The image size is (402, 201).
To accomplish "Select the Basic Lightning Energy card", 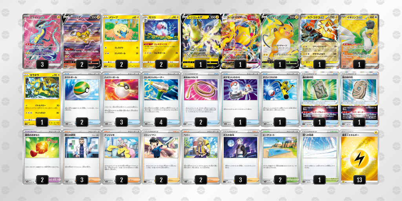I will click(x=360, y=157).
